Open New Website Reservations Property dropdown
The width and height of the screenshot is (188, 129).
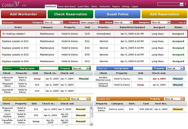click(x=80, y=99)
